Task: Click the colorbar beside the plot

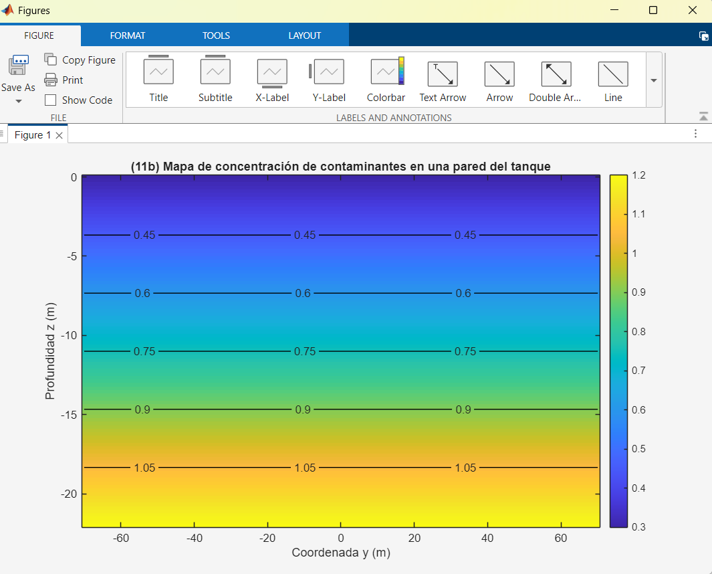Action: coord(618,351)
